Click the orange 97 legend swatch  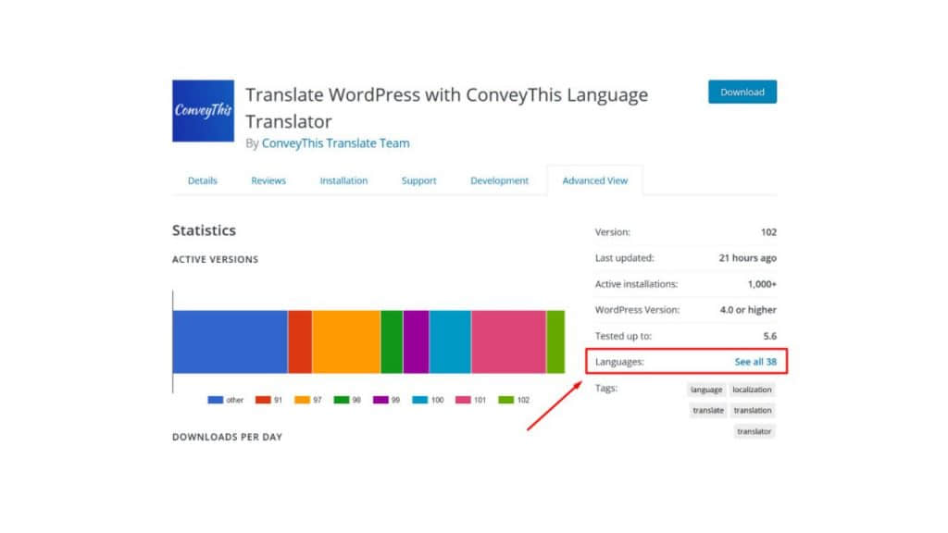303,400
